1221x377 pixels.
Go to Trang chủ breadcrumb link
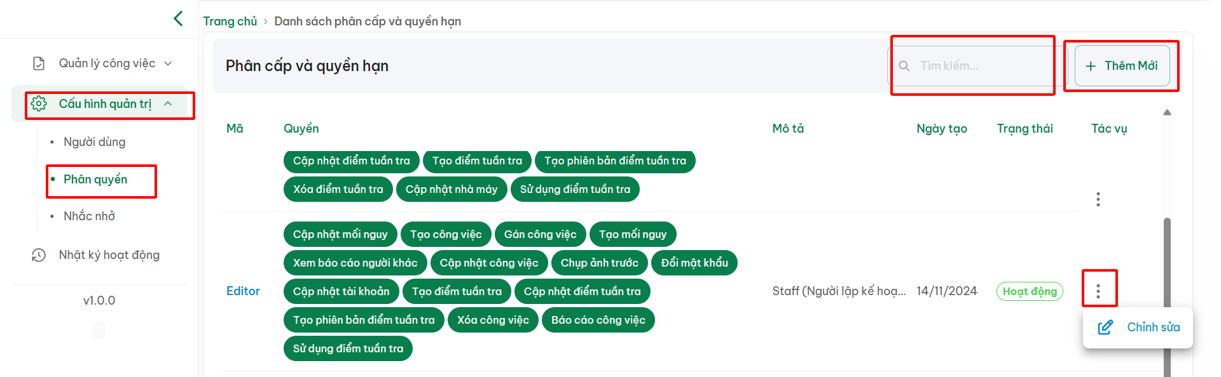[230, 22]
